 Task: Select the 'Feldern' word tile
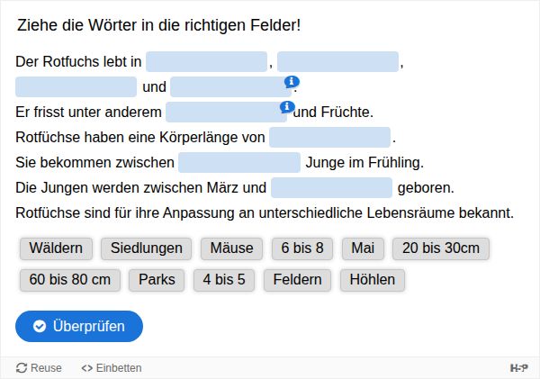298,280
